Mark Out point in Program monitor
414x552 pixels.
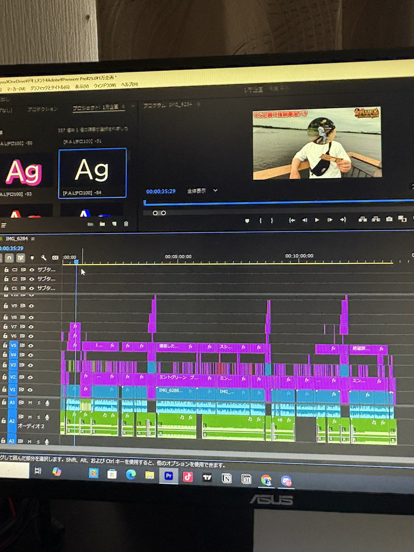coord(272,220)
